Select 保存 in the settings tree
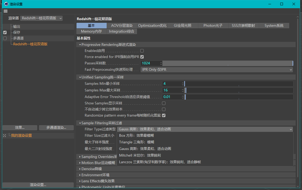 17,32
